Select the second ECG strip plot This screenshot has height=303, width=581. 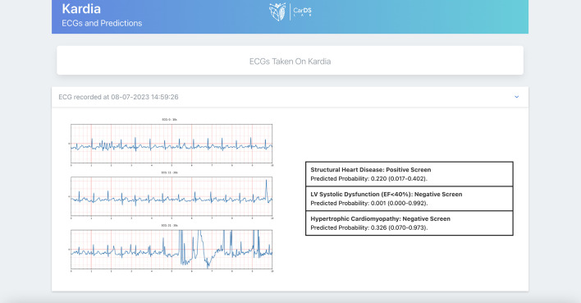[172, 196]
